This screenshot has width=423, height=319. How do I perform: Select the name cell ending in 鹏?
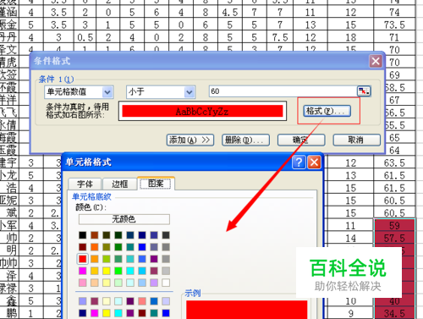tap(9, 313)
